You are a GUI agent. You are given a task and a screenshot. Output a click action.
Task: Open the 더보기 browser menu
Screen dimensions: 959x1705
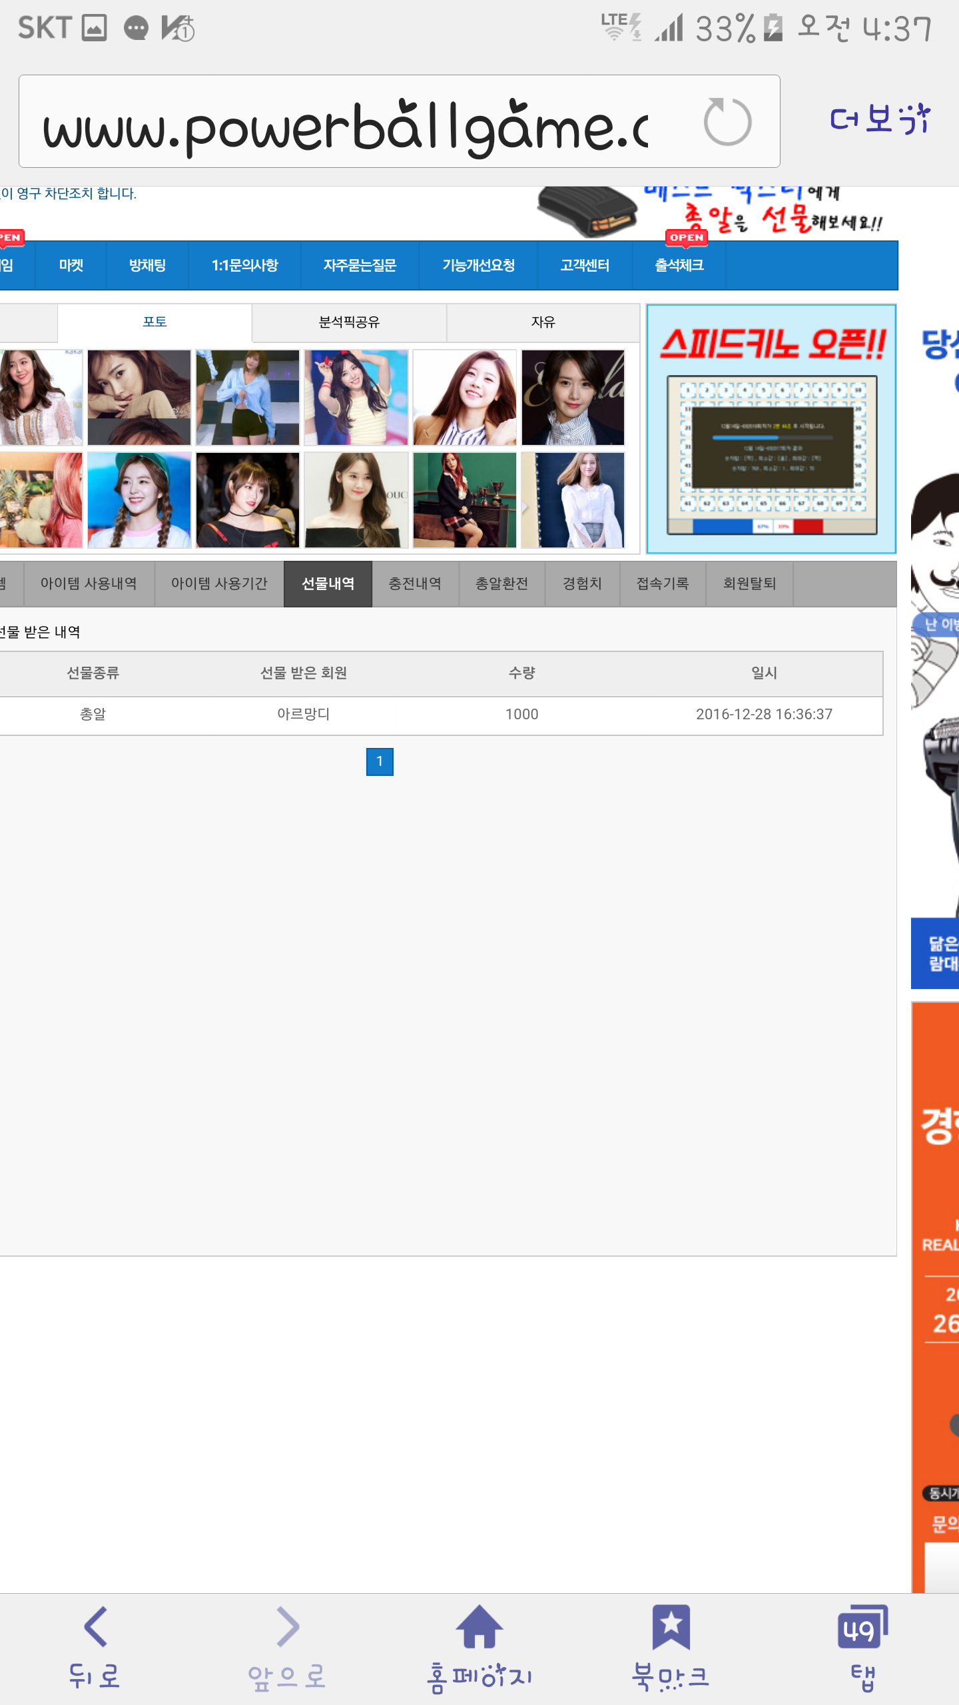coord(879,120)
